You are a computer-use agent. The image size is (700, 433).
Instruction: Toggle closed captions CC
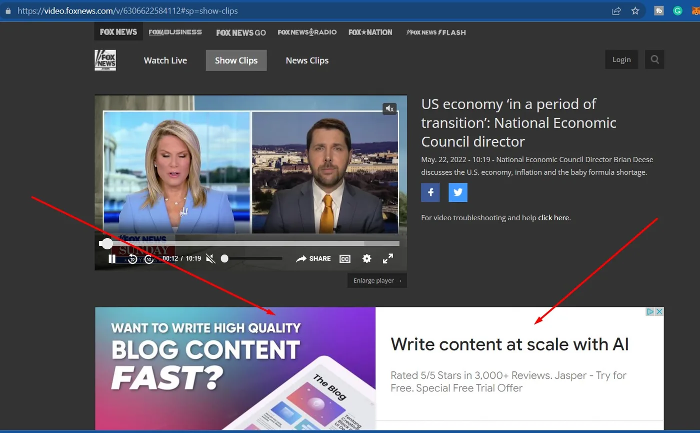tap(344, 259)
